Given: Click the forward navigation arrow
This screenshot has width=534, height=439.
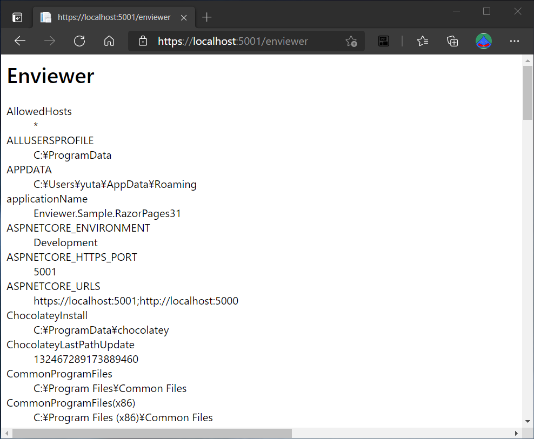Looking at the screenshot, I should coord(50,40).
